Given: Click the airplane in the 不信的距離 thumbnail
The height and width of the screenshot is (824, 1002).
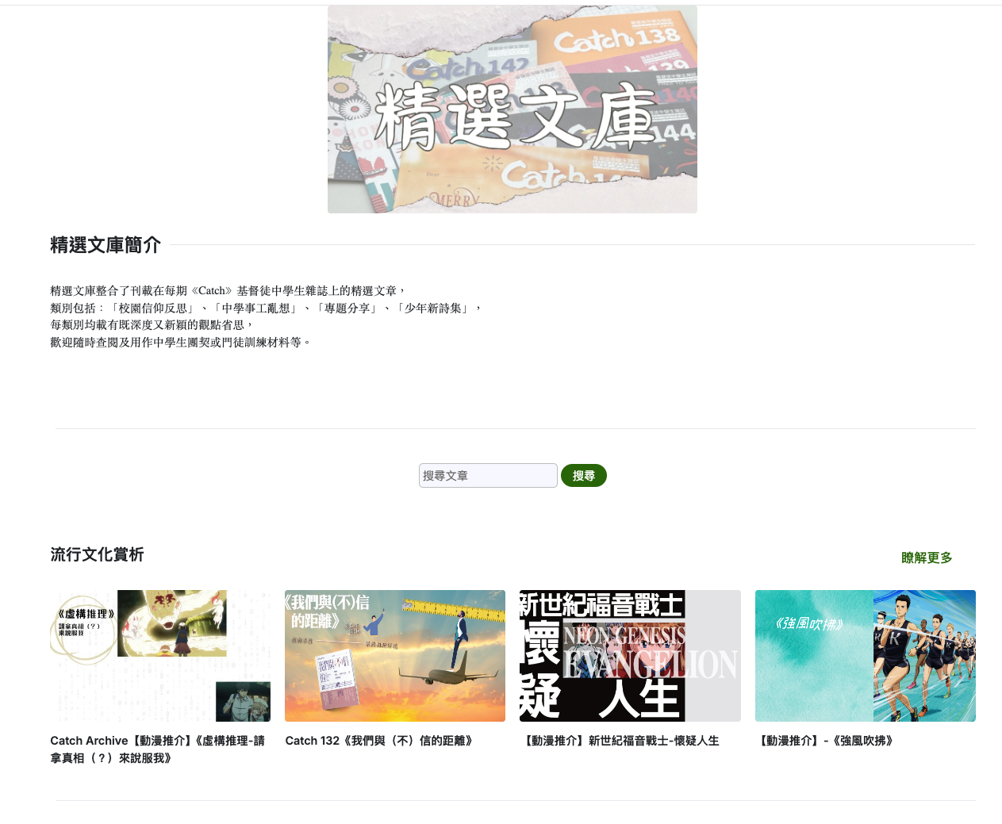Looking at the screenshot, I should point(440,674).
